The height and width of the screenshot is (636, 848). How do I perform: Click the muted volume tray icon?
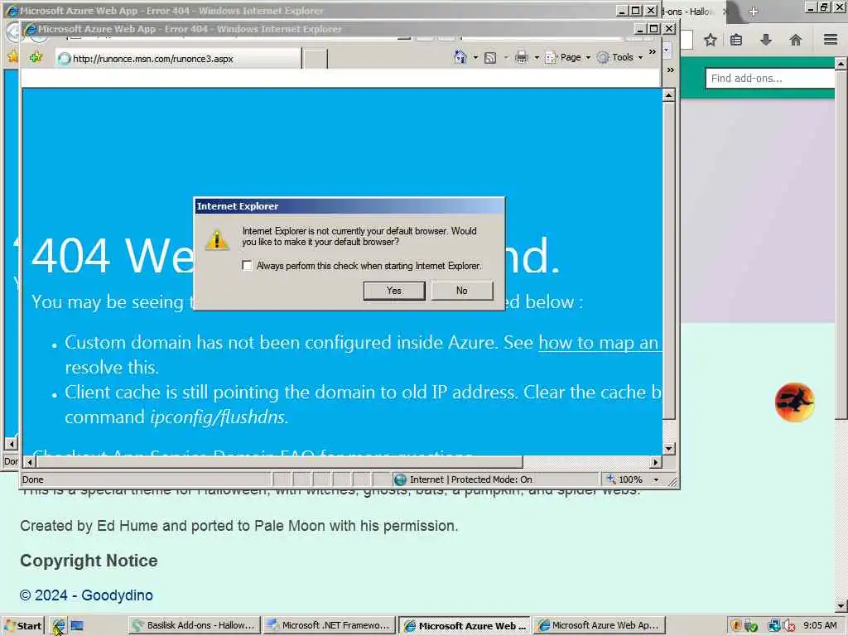coord(788,626)
